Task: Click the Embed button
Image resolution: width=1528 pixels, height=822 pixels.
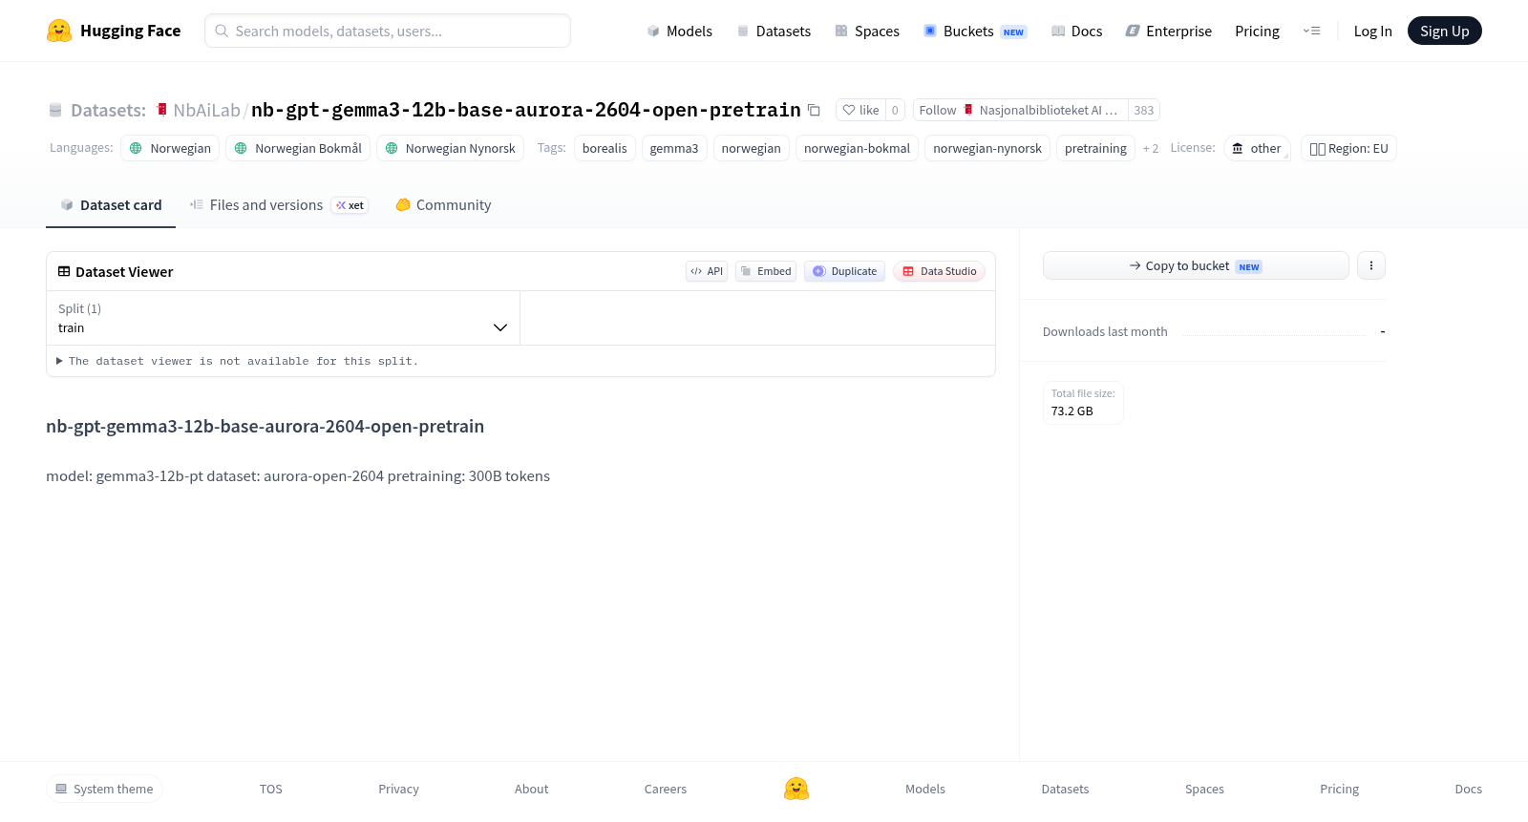Action: (766, 271)
